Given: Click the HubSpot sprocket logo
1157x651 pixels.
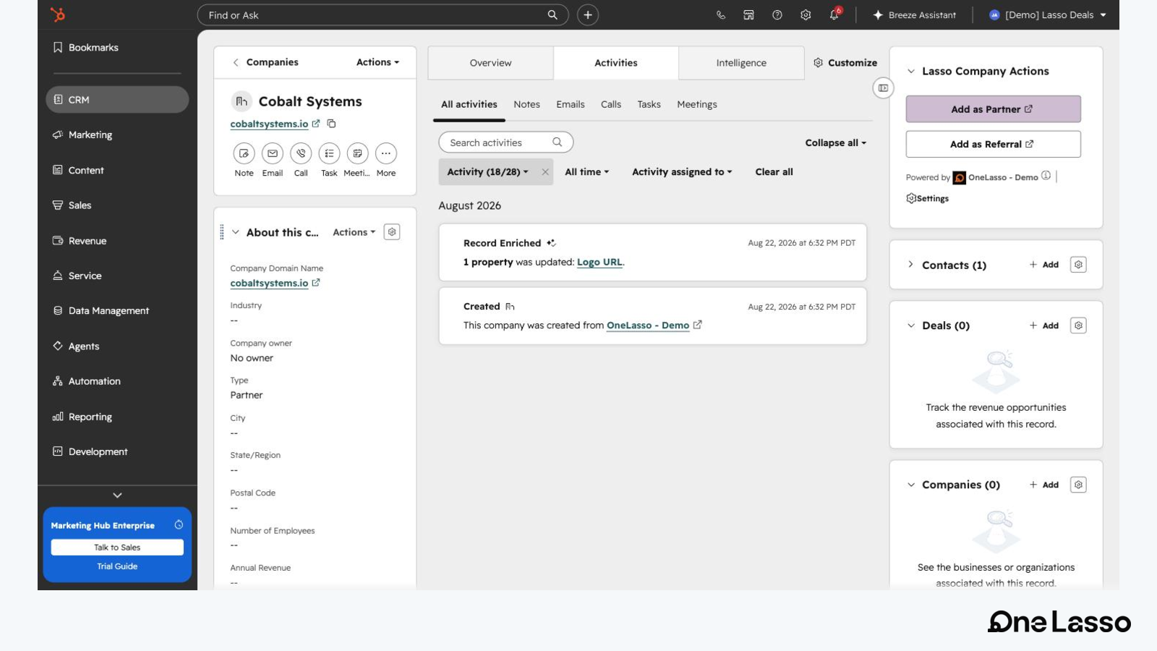Looking at the screenshot, I should (58, 14).
